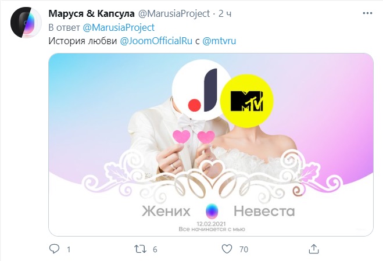Click the retweet arrows icon
This screenshot has width=383, height=261.
pyautogui.click(x=140, y=249)
